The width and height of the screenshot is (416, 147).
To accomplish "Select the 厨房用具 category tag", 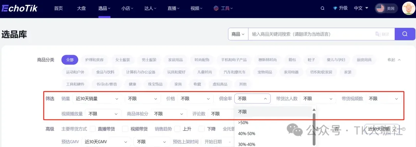I will [x=364, y=60].
